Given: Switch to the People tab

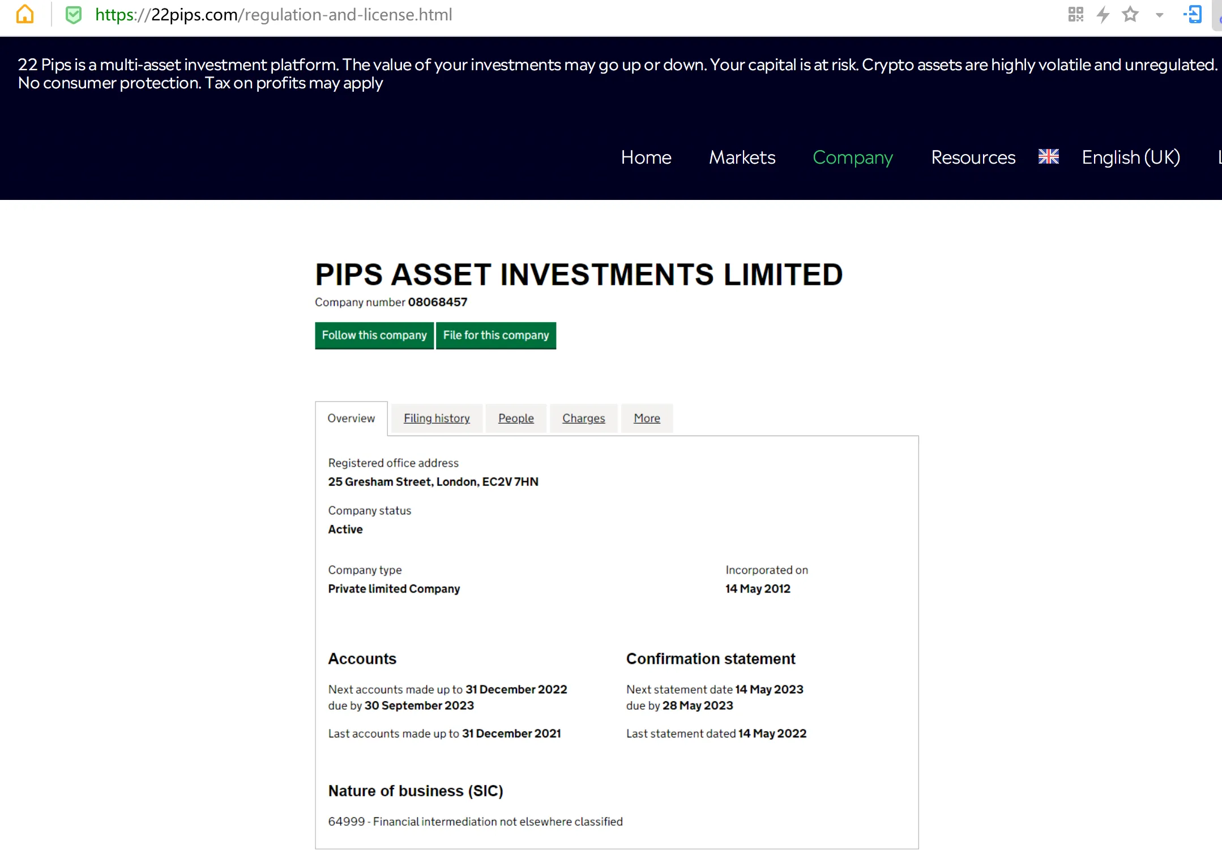Looking at the screenshot, I should tap(516, 418).
